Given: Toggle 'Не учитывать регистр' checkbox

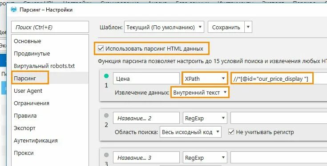Looking at the screenshot, I should coord(231,132).
